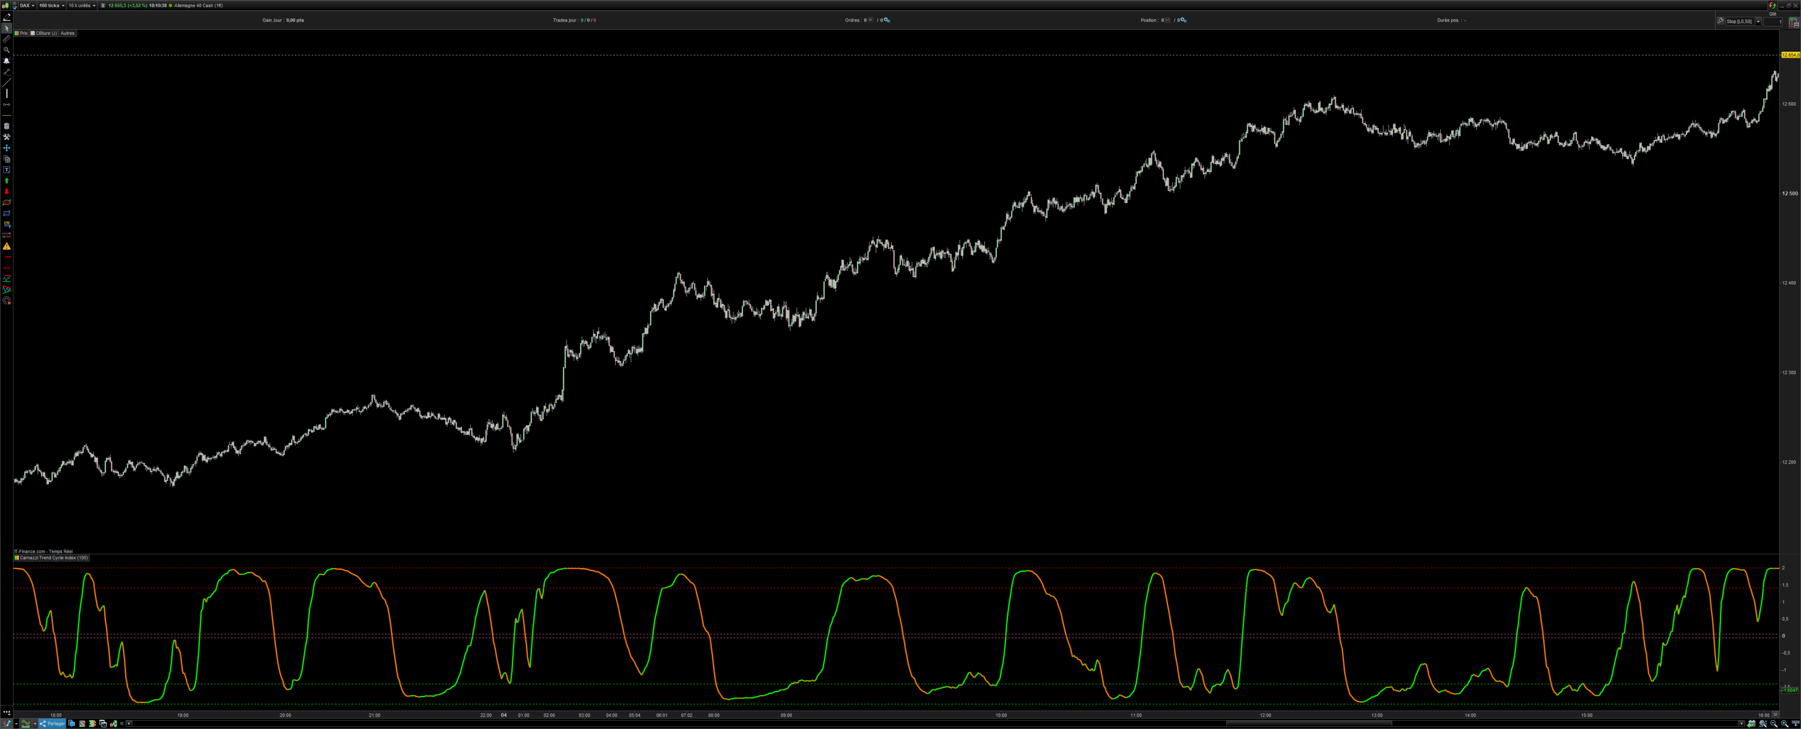
Task: Click the candlestick wrench settings icon at bottom
Action: point(113,723)
